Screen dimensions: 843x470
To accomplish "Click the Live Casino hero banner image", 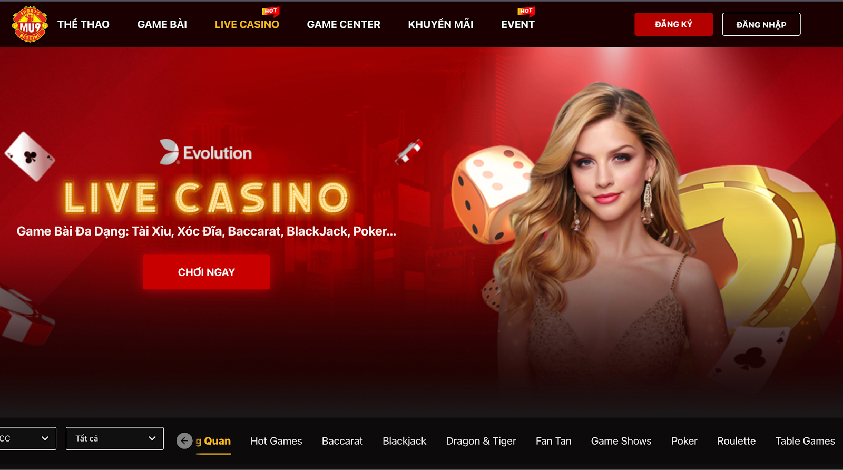I will point(421,232).
